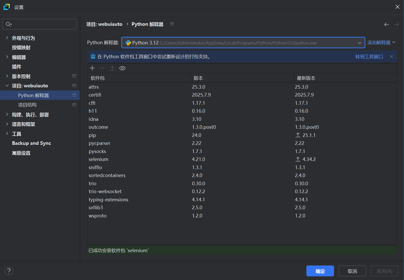Click the help question mark button
404x280 pixels.
click(9, 271)
